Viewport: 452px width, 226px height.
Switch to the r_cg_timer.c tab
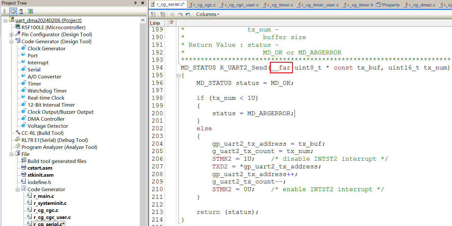[x=278, y=5]
